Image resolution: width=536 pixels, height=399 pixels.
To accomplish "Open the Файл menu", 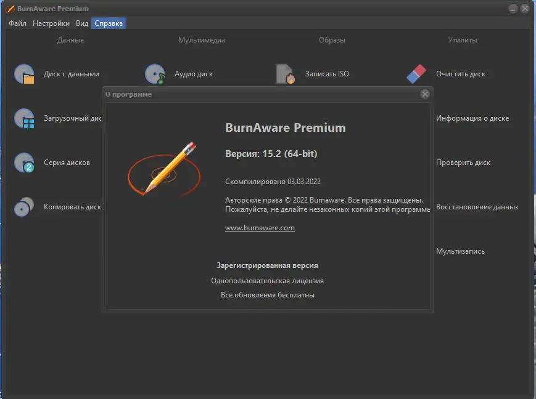I will coord(17,23).
